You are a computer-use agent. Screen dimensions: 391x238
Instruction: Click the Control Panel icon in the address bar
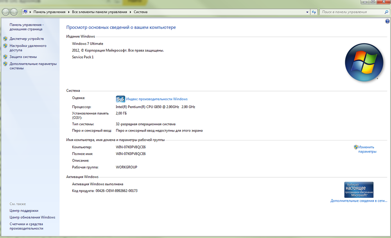point(25,12)
